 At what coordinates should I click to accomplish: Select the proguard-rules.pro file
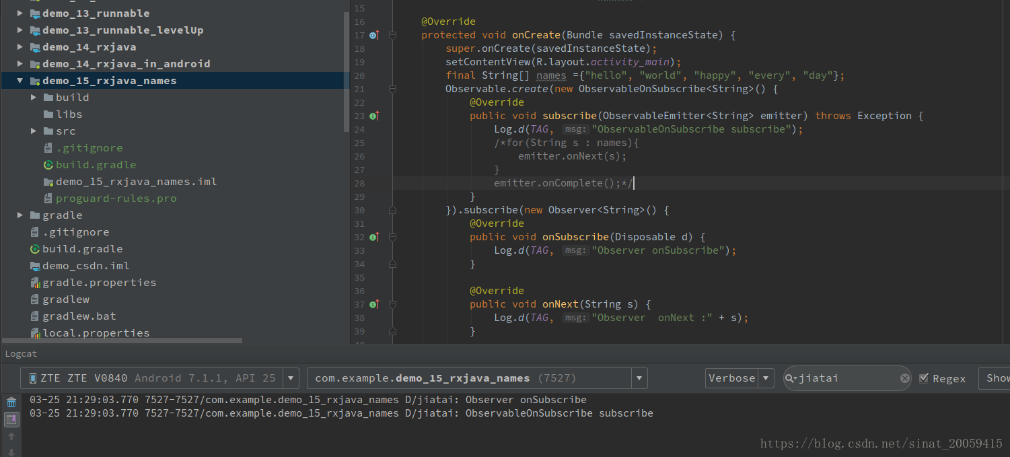(x=116, y=199)
